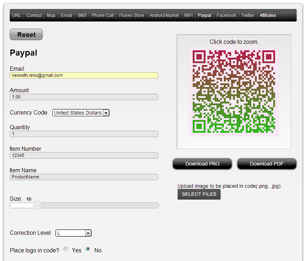Switch to the Twitter tab

tap(248, 15)
